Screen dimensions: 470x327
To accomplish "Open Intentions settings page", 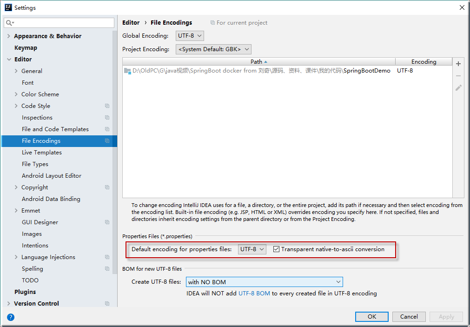I will click(x=35, y=246).
